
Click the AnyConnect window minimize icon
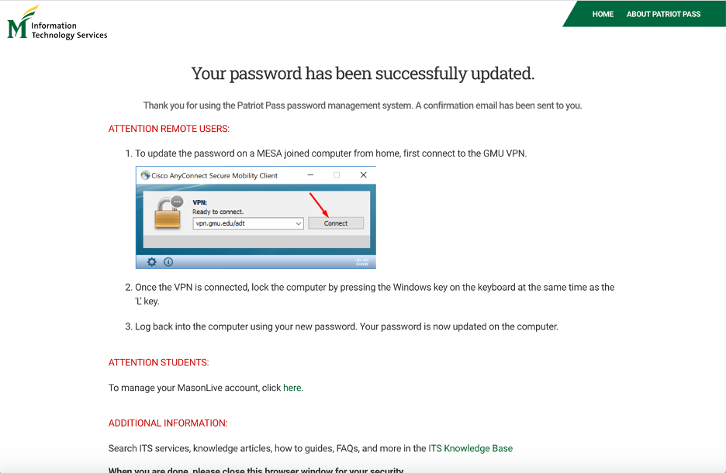click(310, 176)
